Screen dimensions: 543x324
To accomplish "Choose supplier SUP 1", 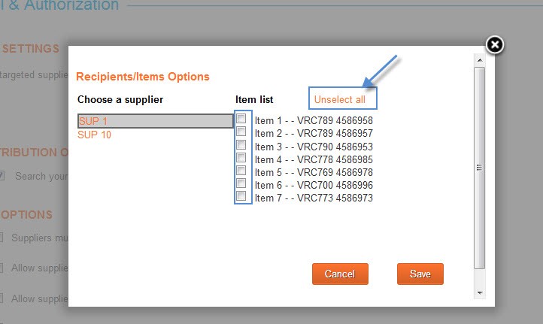I will 93,121.
